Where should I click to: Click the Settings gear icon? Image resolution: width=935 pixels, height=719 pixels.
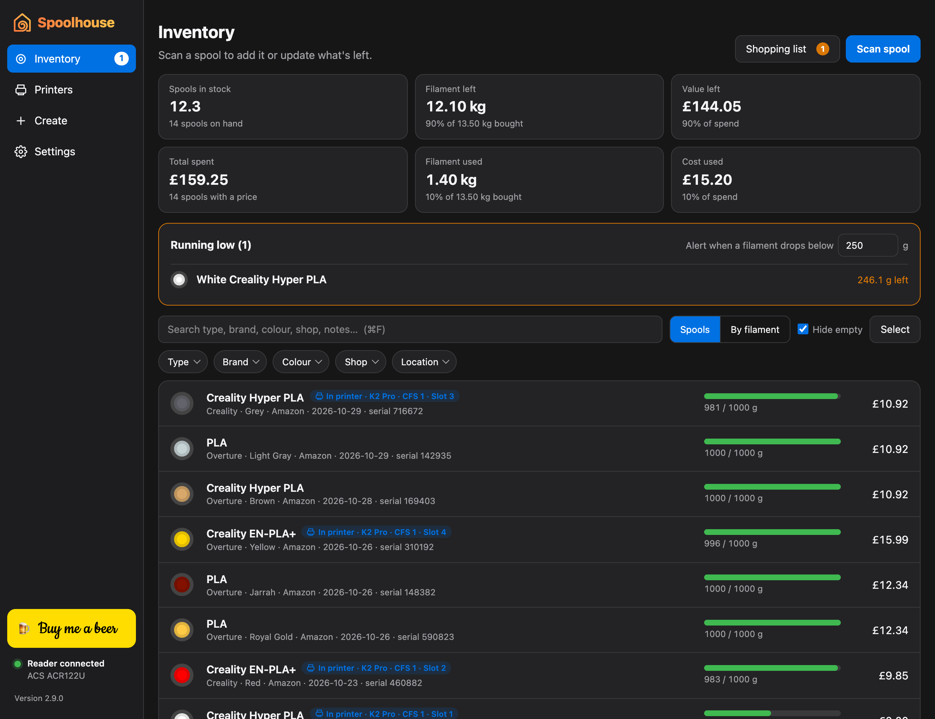pyautogui.click(x=20, y=151)
